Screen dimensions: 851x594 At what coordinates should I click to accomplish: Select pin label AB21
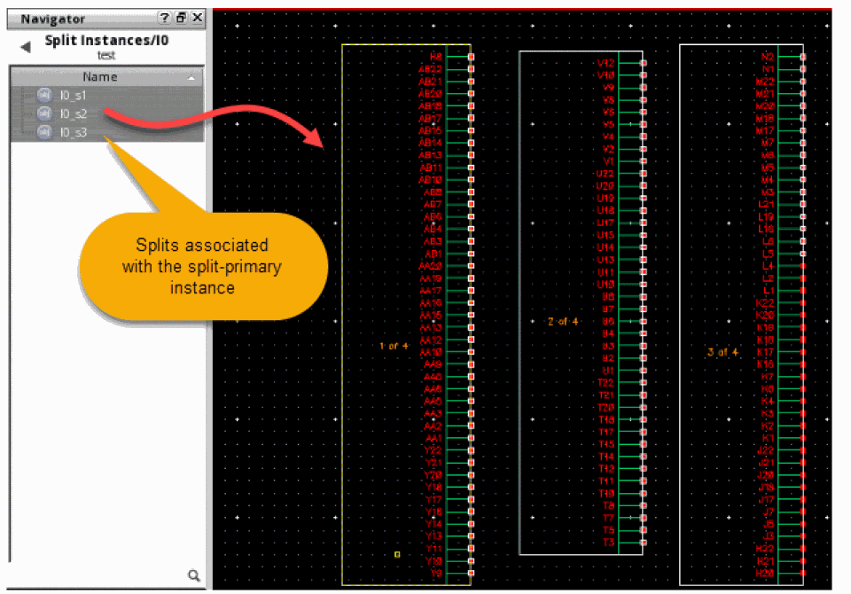tap(431, 82)
